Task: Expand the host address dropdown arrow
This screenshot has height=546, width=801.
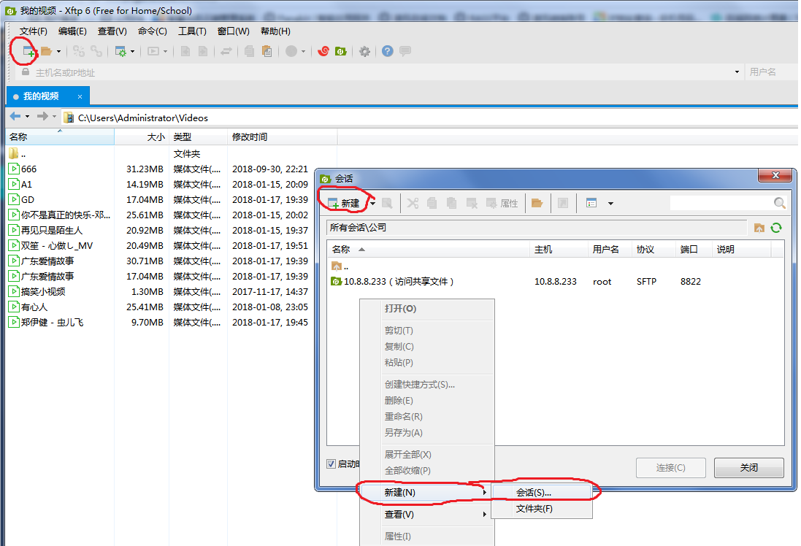Action: 736,72
